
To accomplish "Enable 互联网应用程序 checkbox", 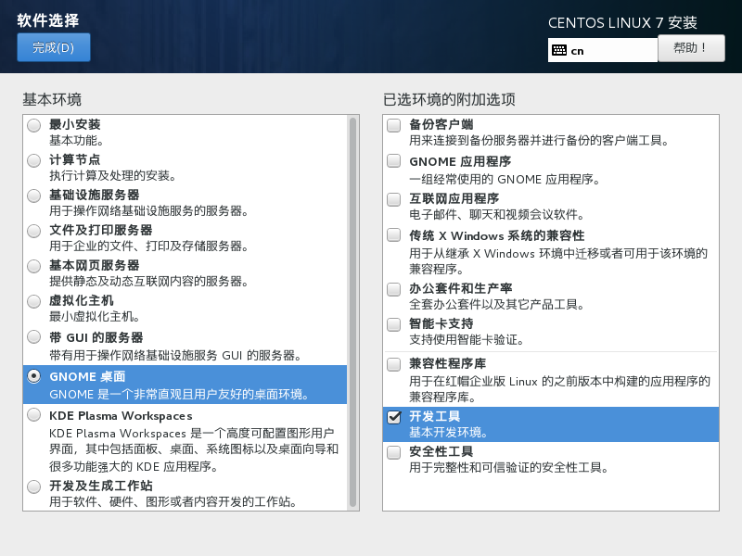I will [393, 199].
